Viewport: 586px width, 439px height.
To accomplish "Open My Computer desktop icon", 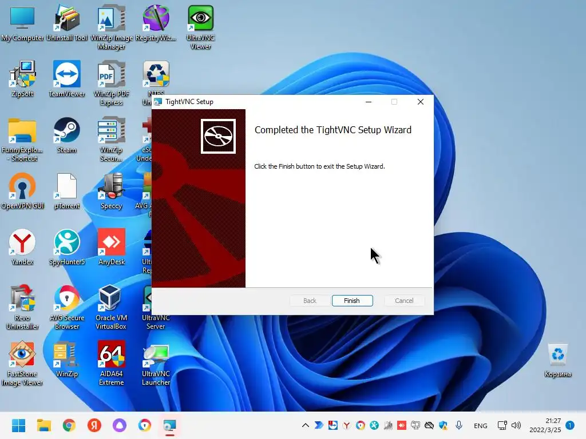I will (x=22, y=23).
